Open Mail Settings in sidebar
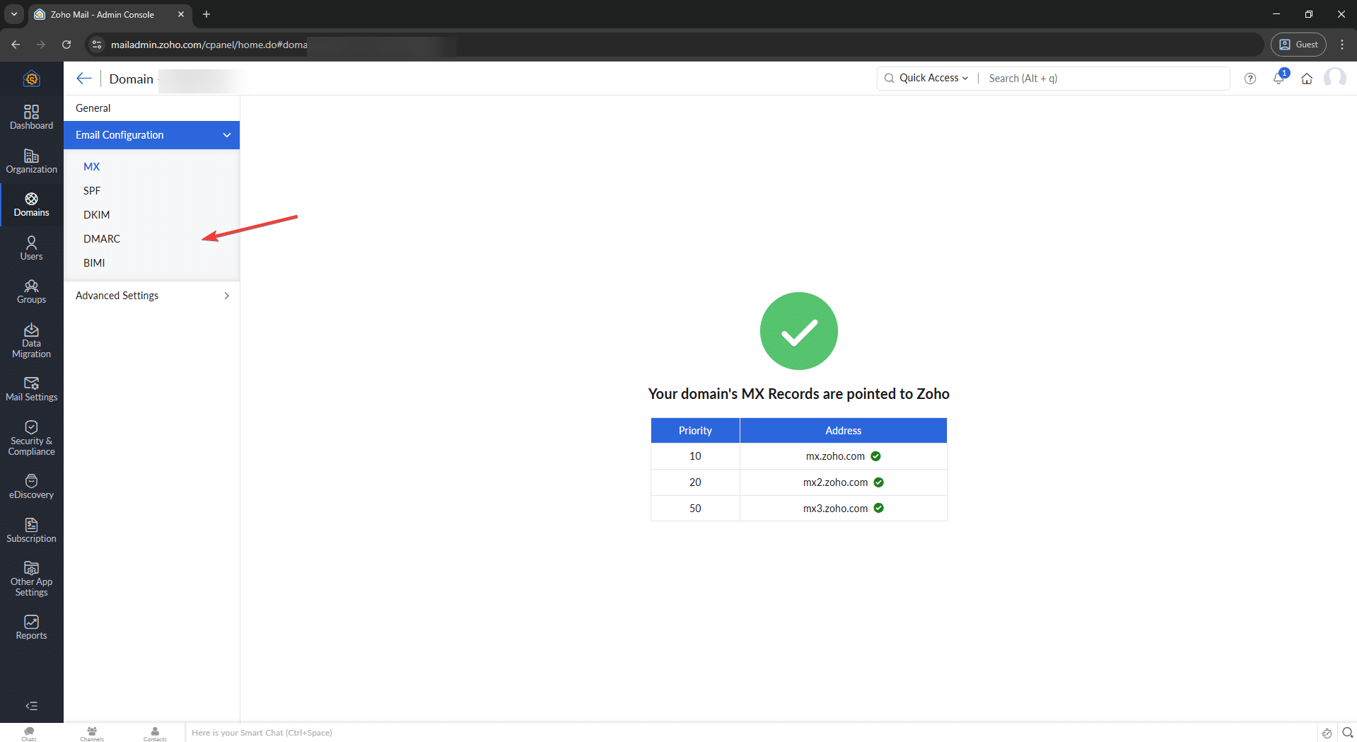This screenshot has width=1357, height=742. click(x=31, y=389)
